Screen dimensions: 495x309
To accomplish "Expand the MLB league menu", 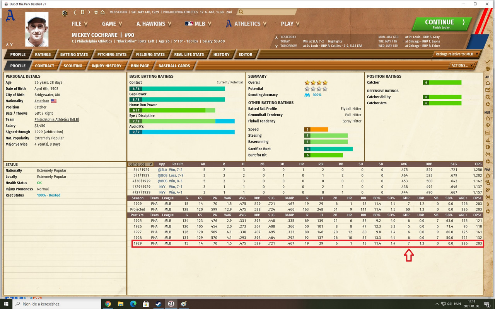I will 198,24.
